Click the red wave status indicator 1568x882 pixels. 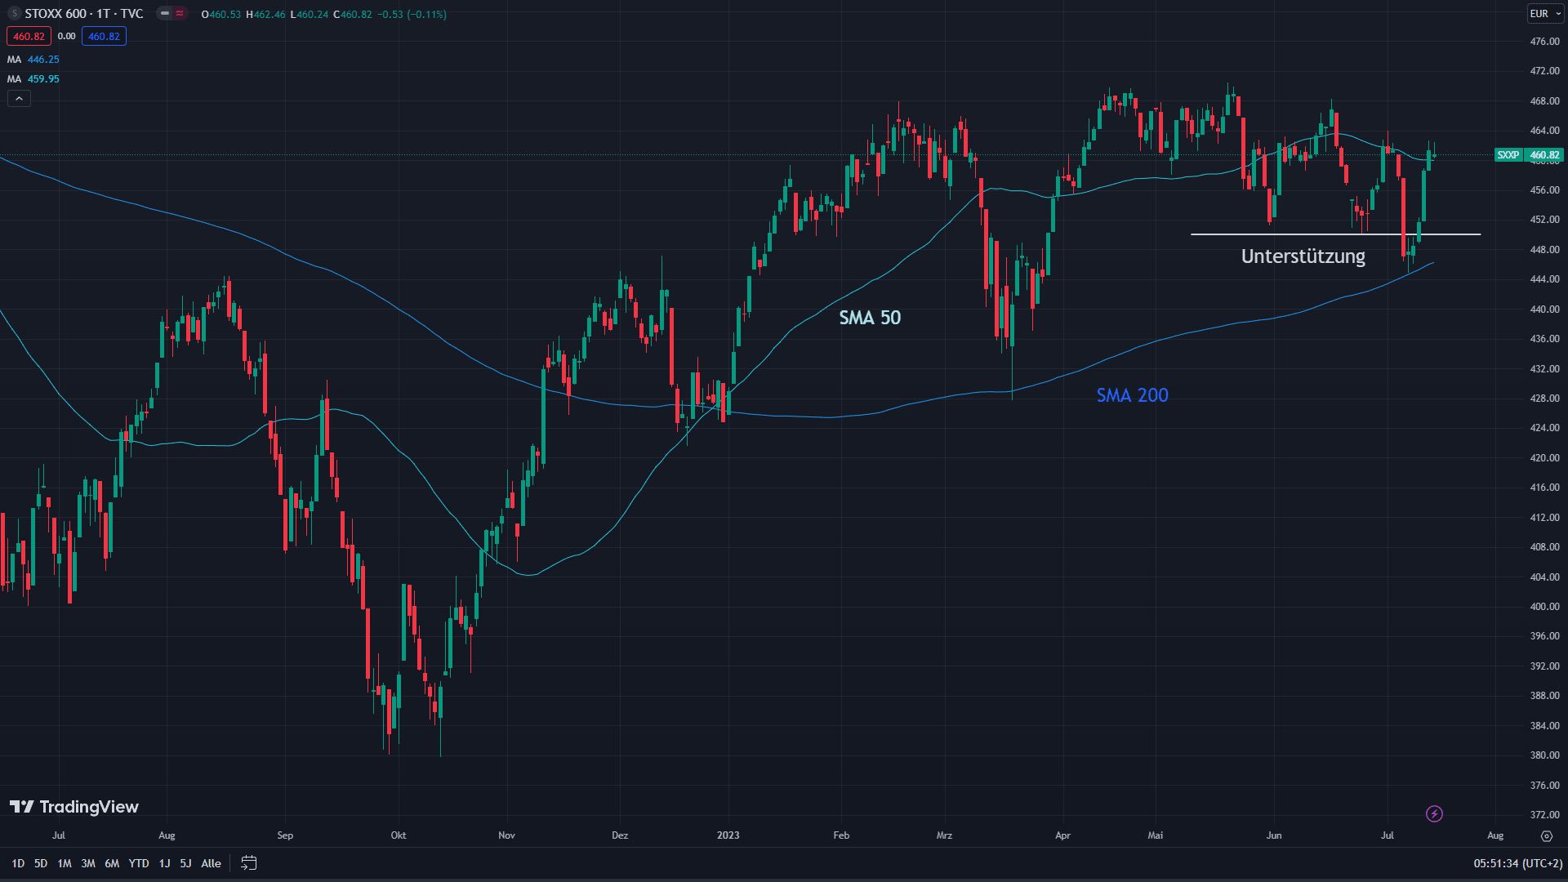click(x=180, y=14)
